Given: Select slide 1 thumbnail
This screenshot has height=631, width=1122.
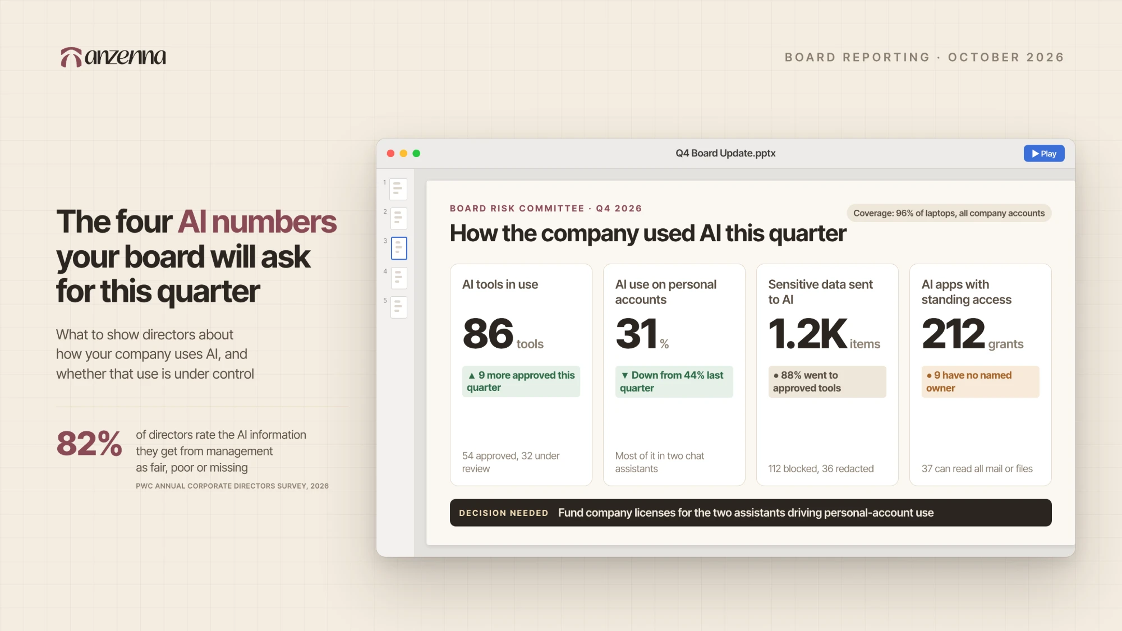Looking at the screenshot, I should click(x=398, y=189).
